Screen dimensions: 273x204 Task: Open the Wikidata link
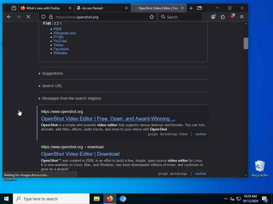60,53
